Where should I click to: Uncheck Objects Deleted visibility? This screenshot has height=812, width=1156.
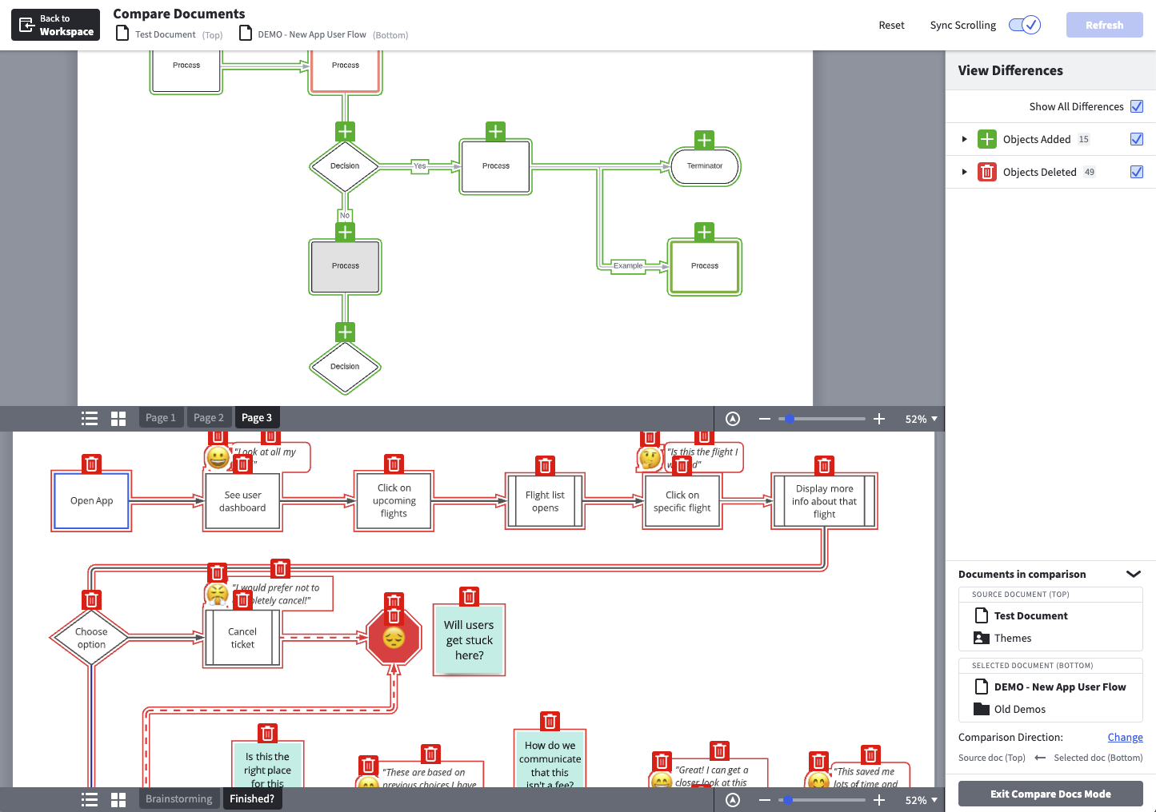1137,171
